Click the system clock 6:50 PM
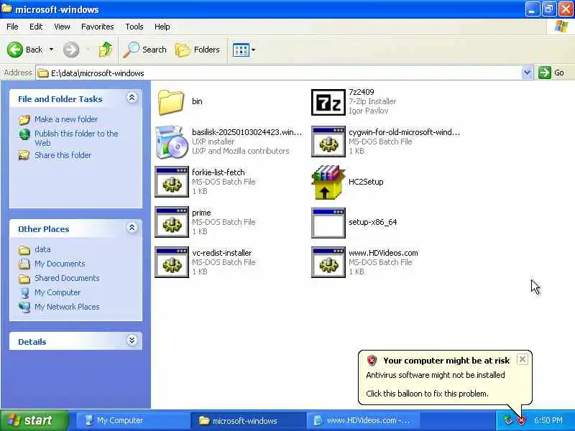 tap(548, 420)
